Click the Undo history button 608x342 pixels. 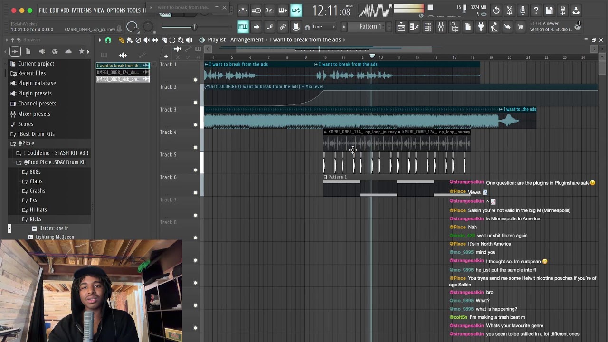[496, 10]
